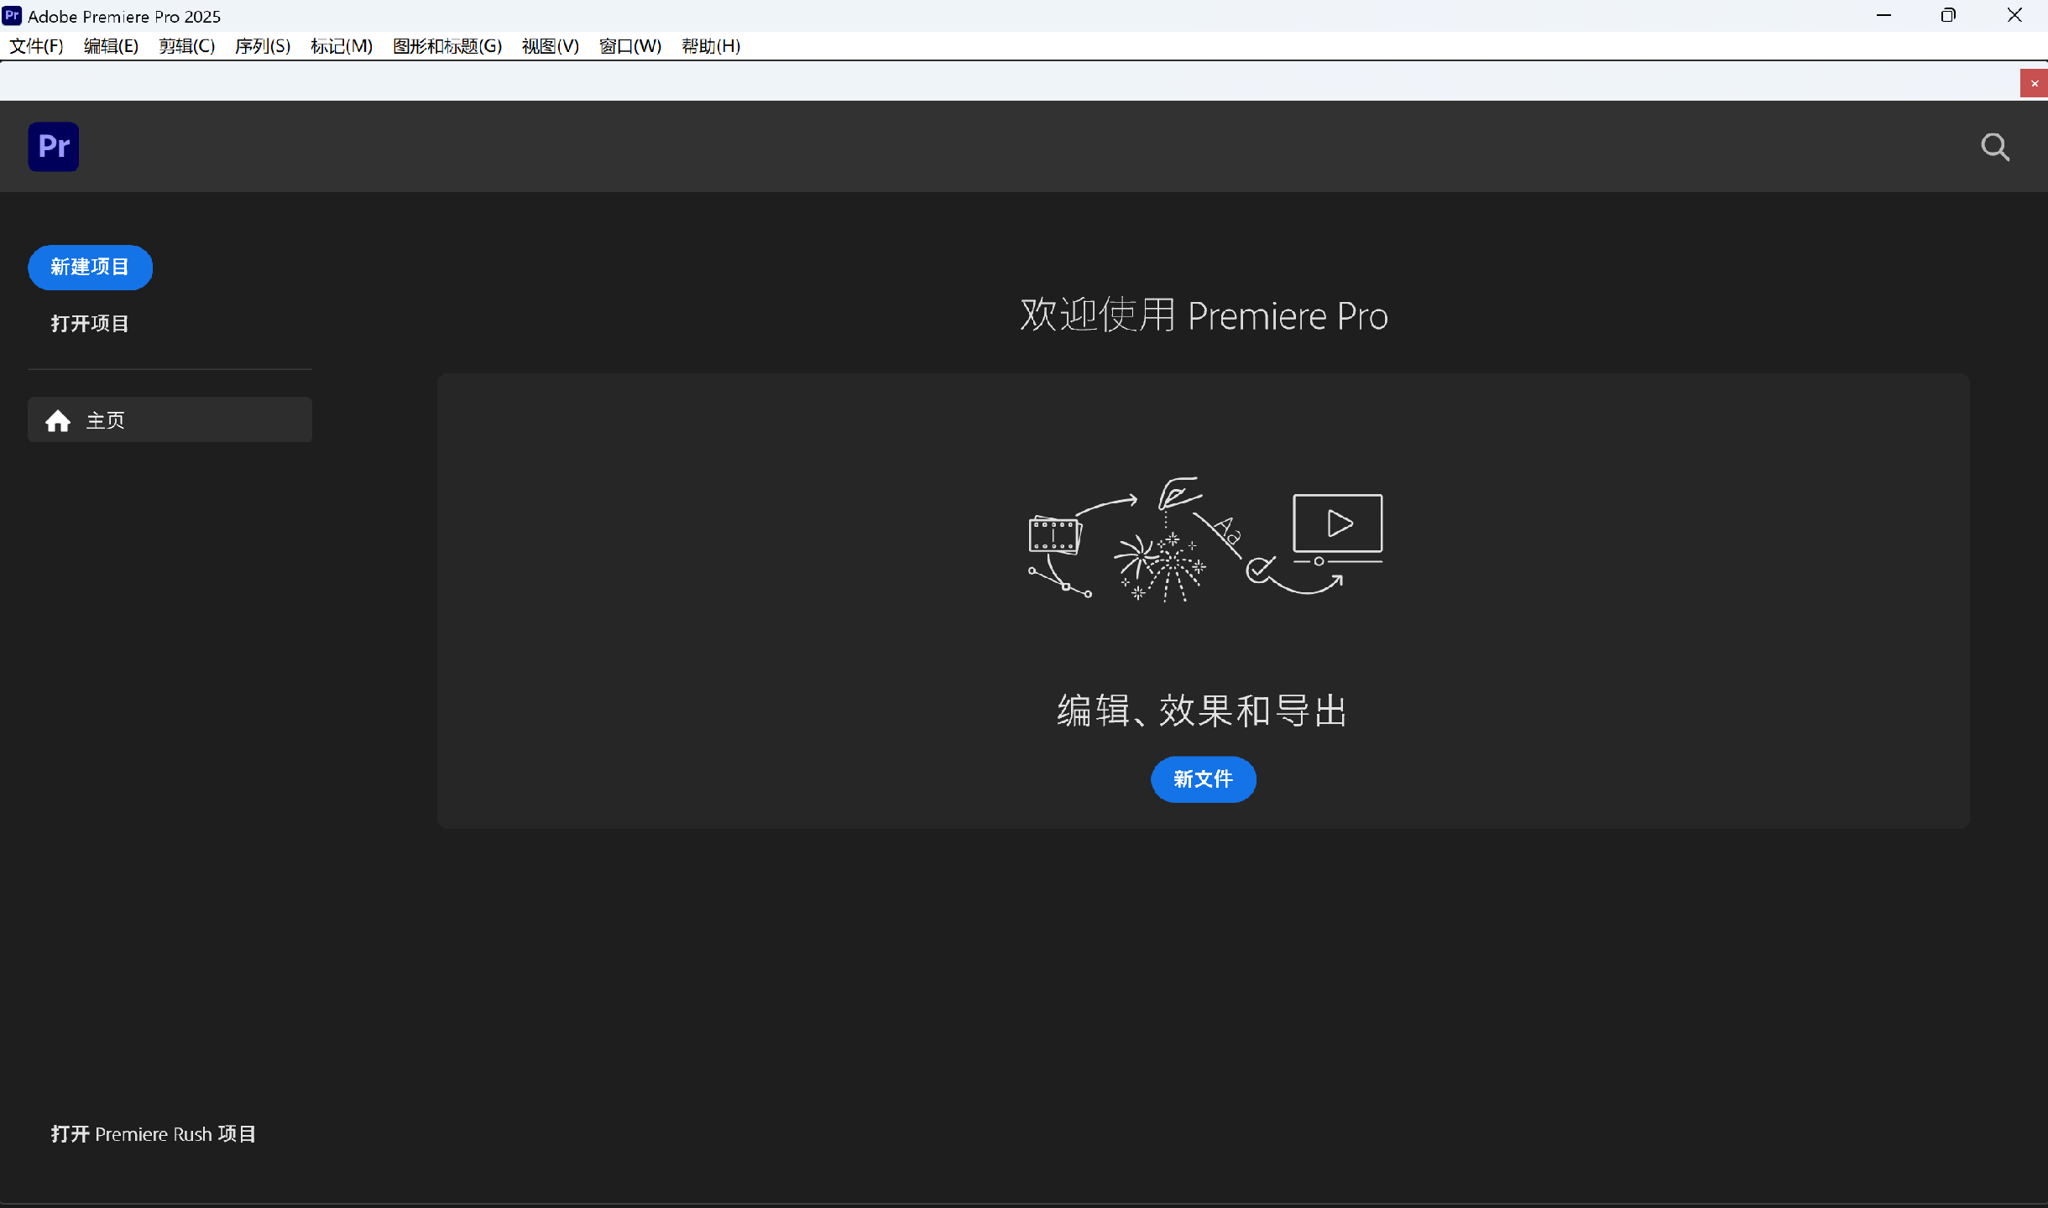The image size is (2048, 1208).
Task: Open the search magnifier icon
Action: 1995,148
